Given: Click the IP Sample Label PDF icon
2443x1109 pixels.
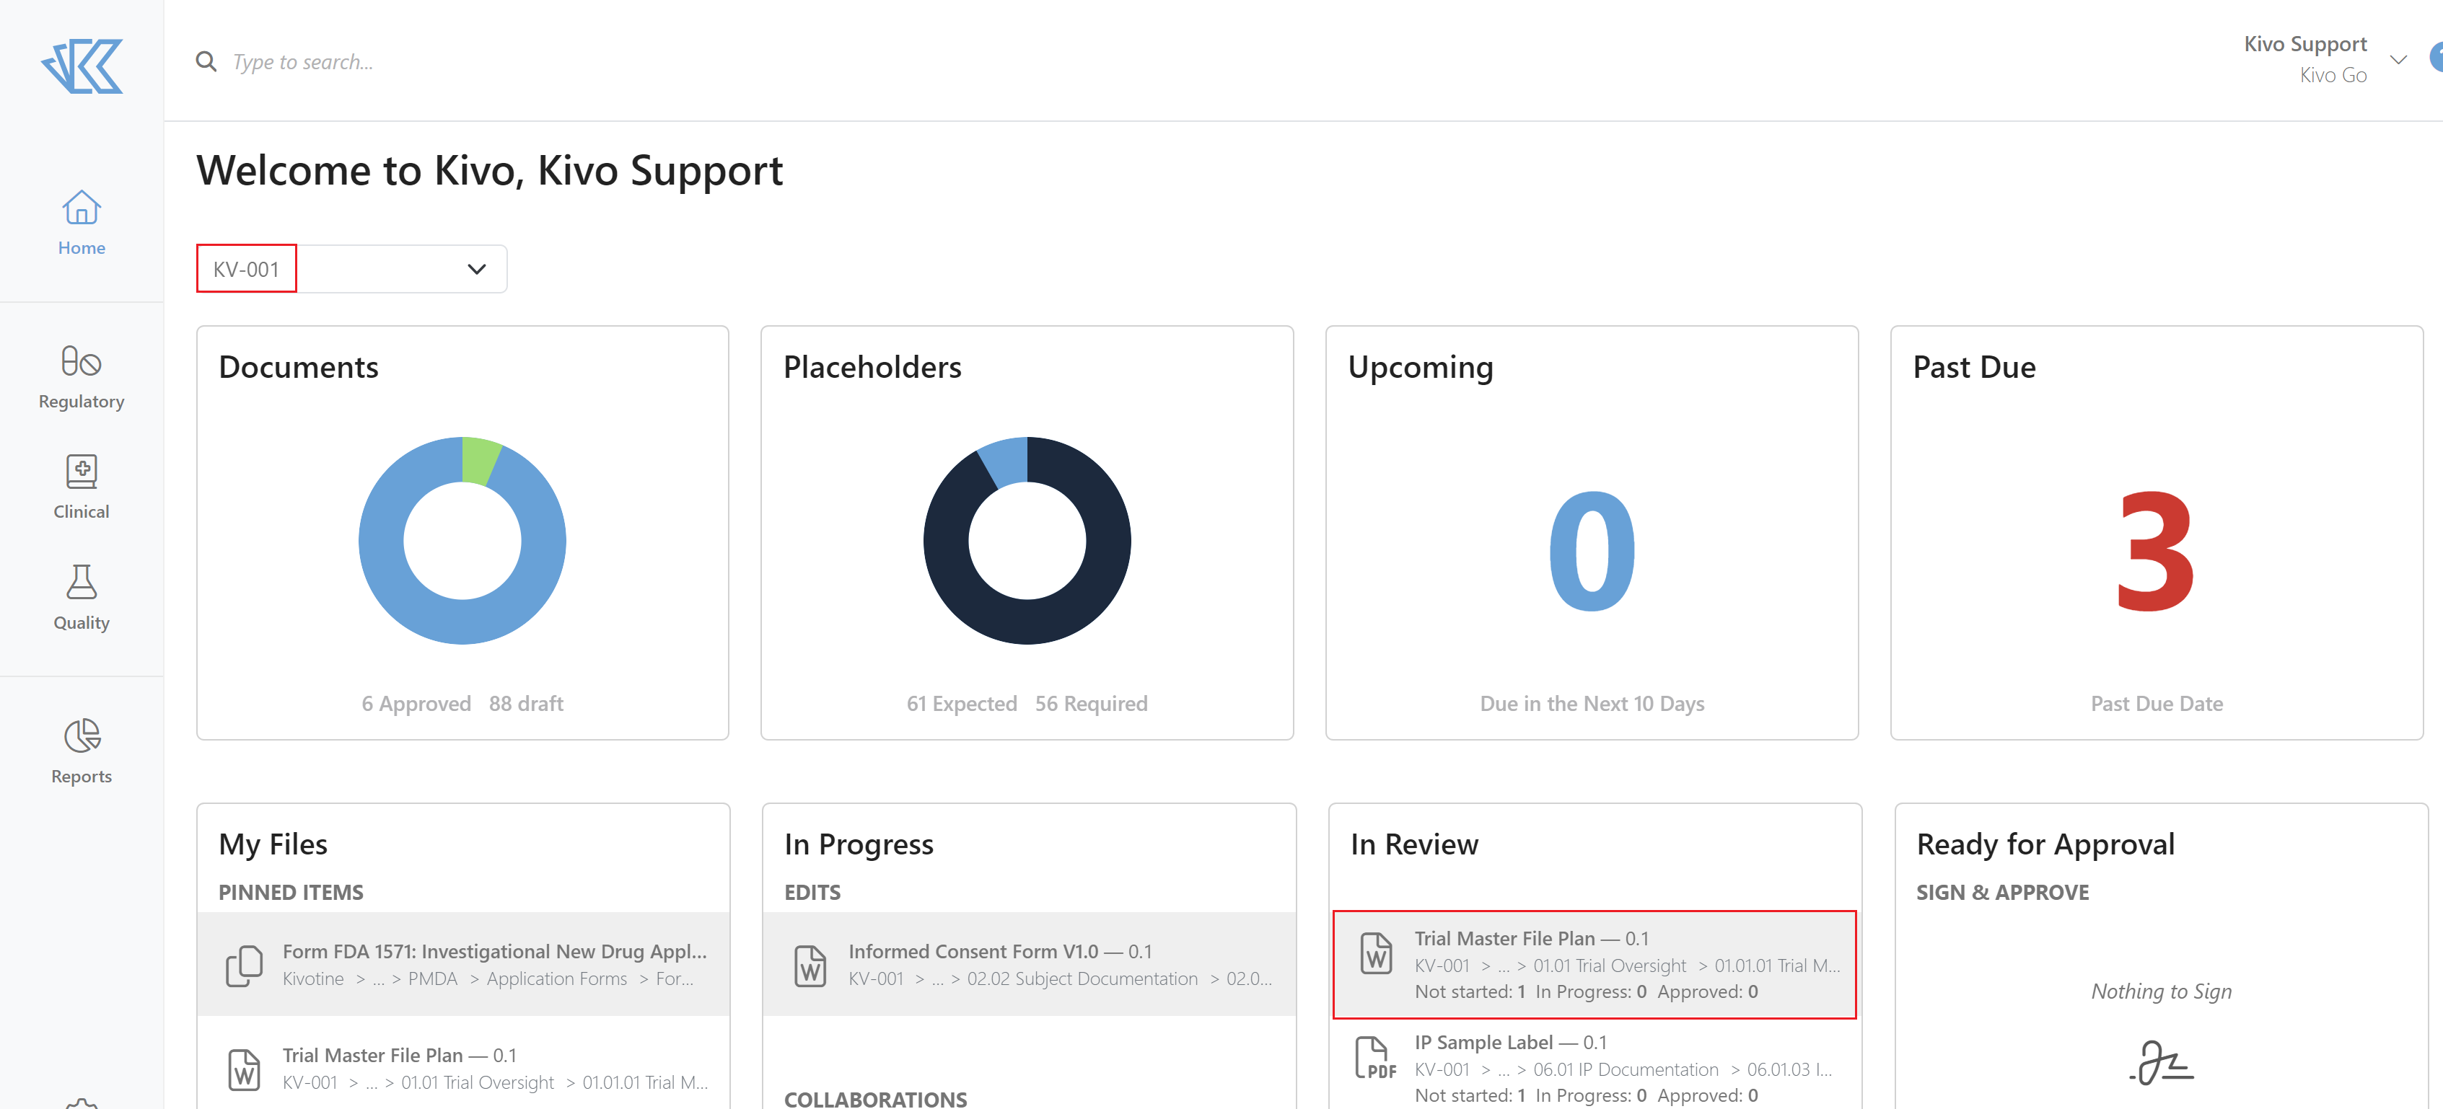Looking at the screenshot, I should [1376, 1057].
